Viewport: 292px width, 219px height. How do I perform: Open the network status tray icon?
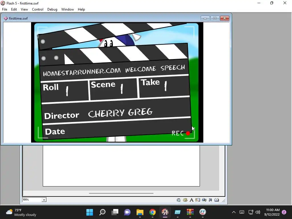(x=251, y=212)
